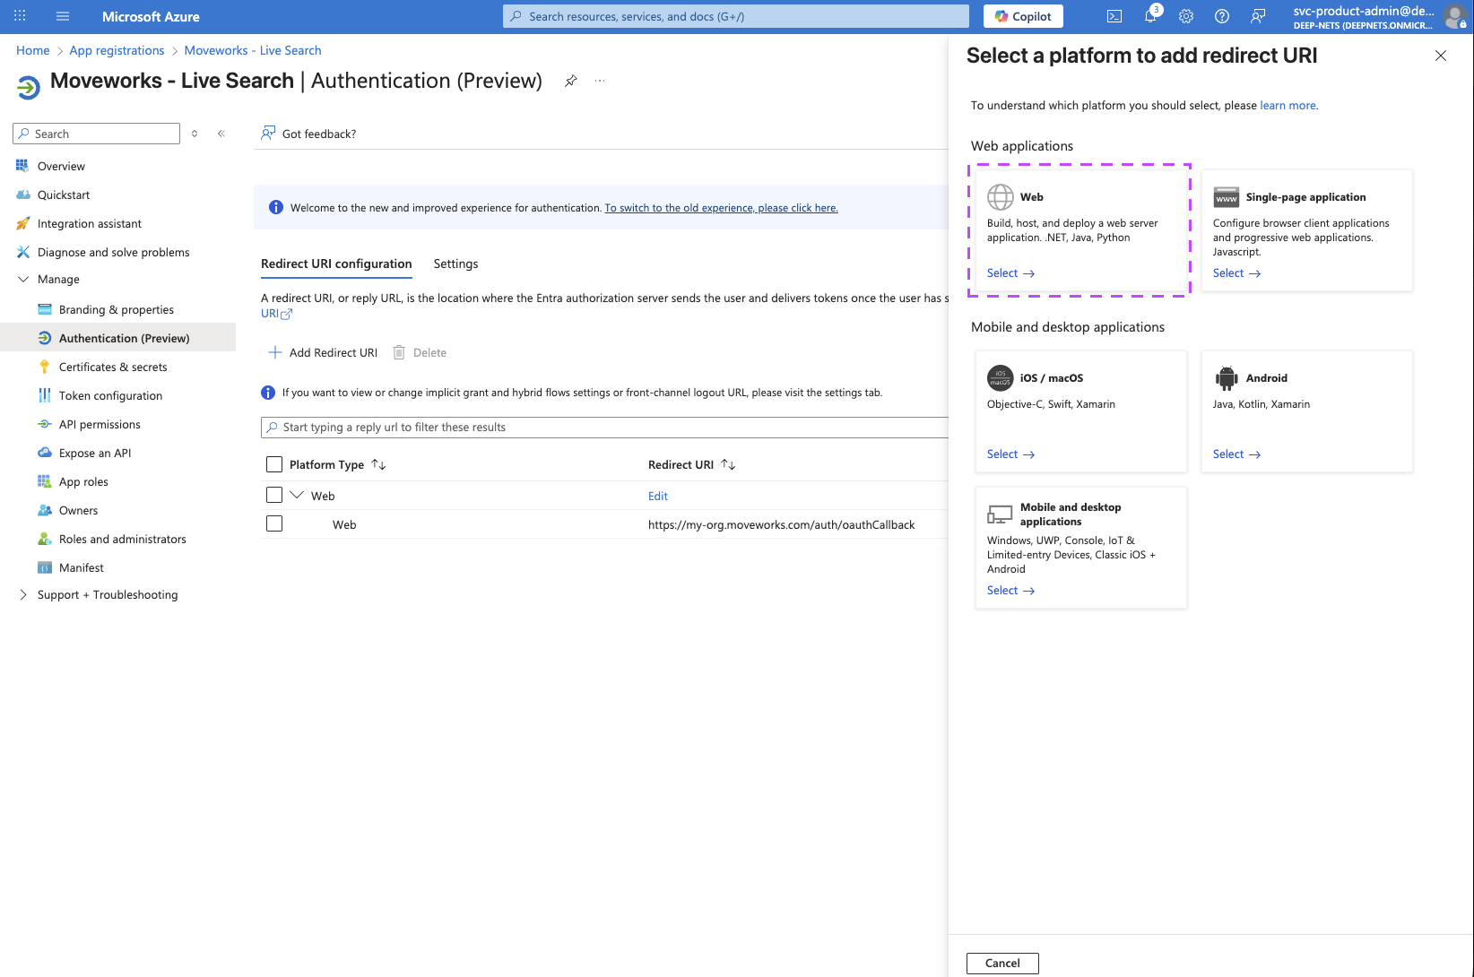Click the account avatar icon
1474x977 pixels.
click(x=1454, y=16)
